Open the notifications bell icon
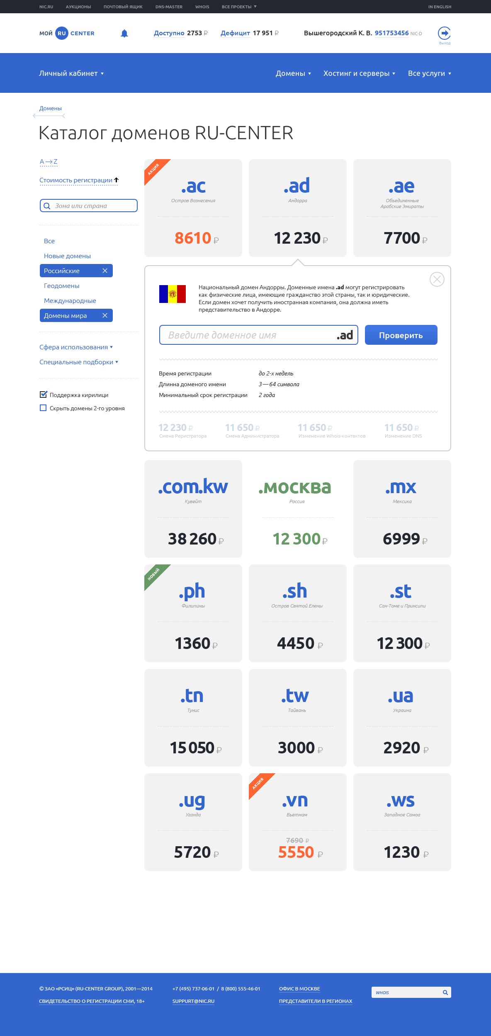Screen dimensions: 491x1036 pyautogui.click(x=124, y=34)
